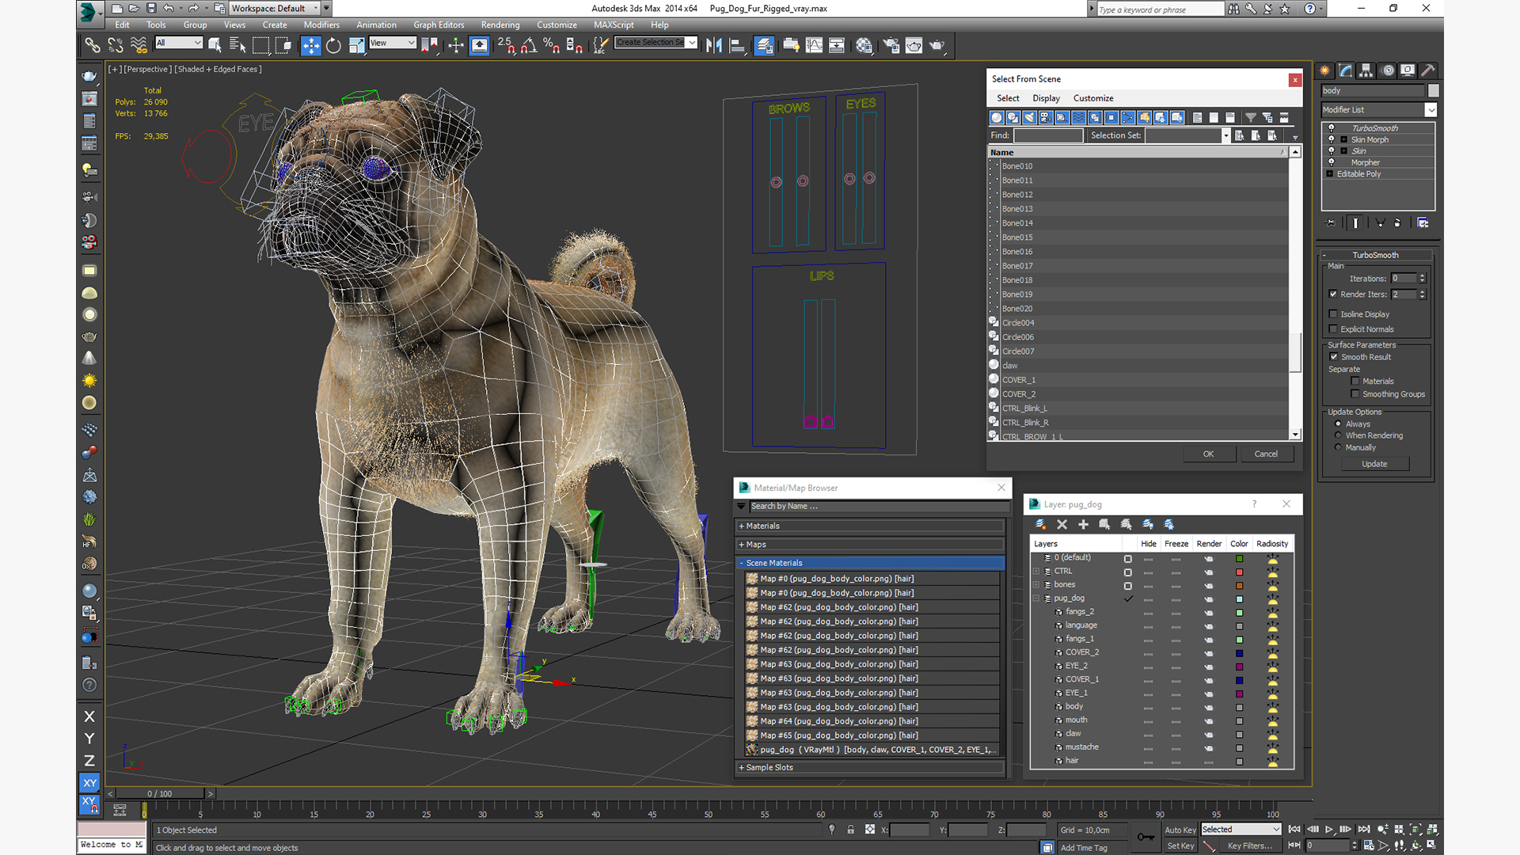Click the color swatch for CTRL layer

tap(1240, 572)
